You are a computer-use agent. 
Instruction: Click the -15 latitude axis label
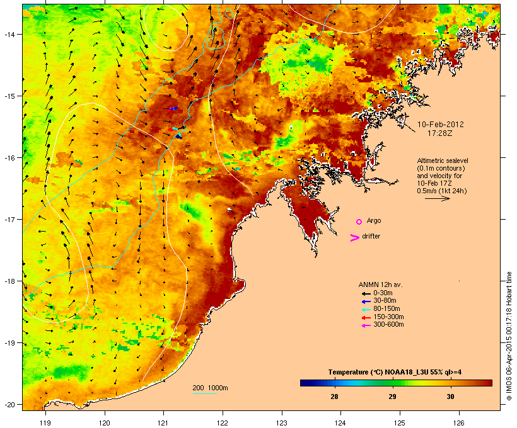(x=9, y=96)
